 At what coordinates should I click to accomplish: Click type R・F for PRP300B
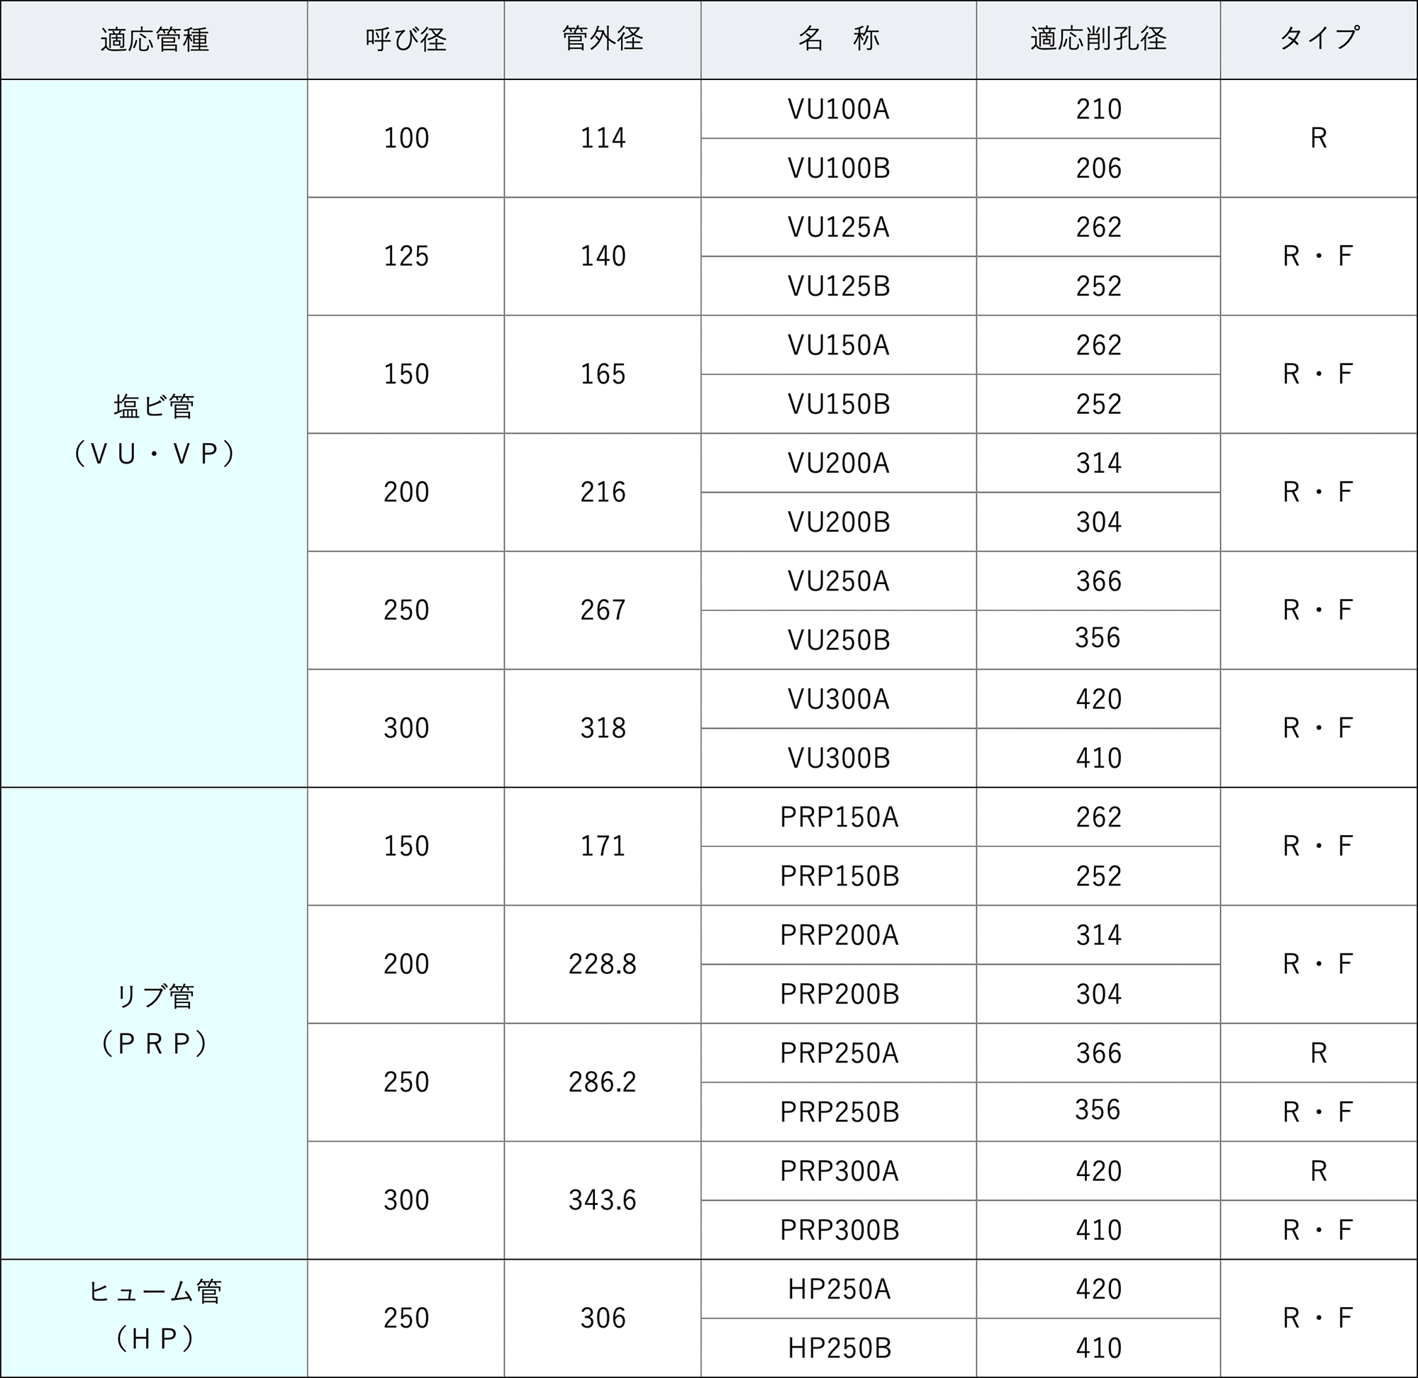pyautogui.click(x=1319, y=1230)
